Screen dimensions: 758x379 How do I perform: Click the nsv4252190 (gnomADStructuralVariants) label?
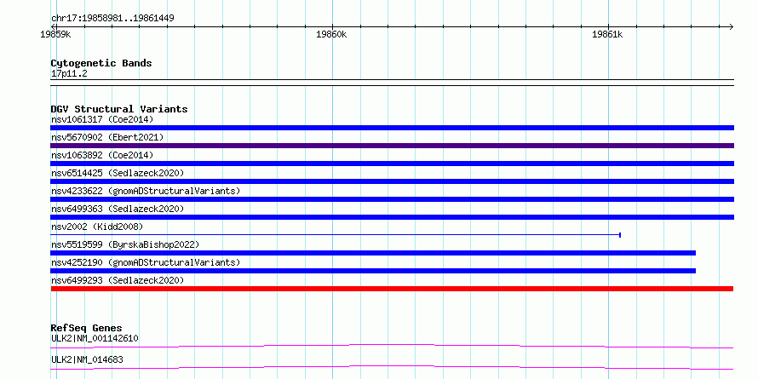(146, 262)
